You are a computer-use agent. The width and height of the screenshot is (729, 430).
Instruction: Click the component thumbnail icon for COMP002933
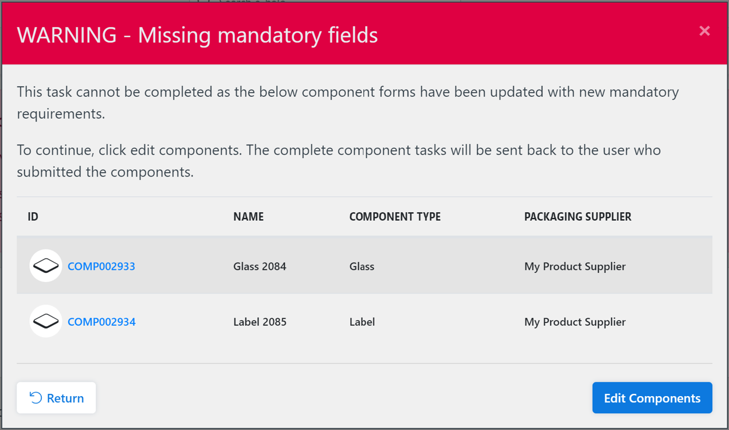[46, 265]
